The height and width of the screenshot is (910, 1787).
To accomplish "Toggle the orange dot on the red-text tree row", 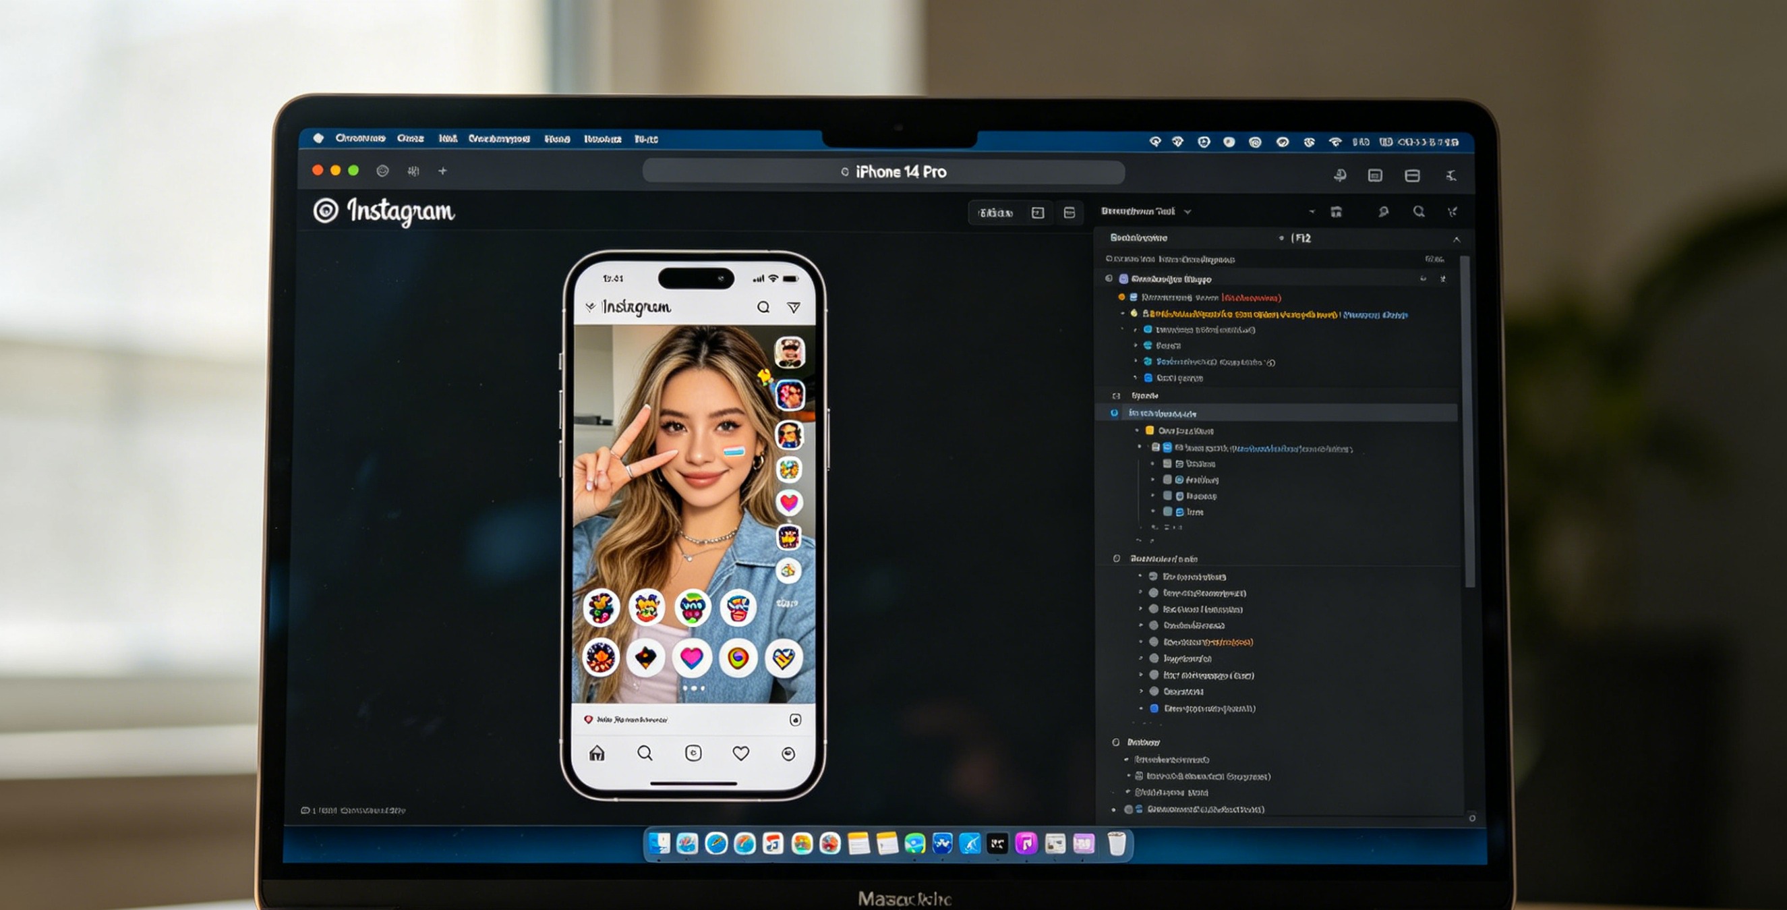I will tap(1121, 297).
